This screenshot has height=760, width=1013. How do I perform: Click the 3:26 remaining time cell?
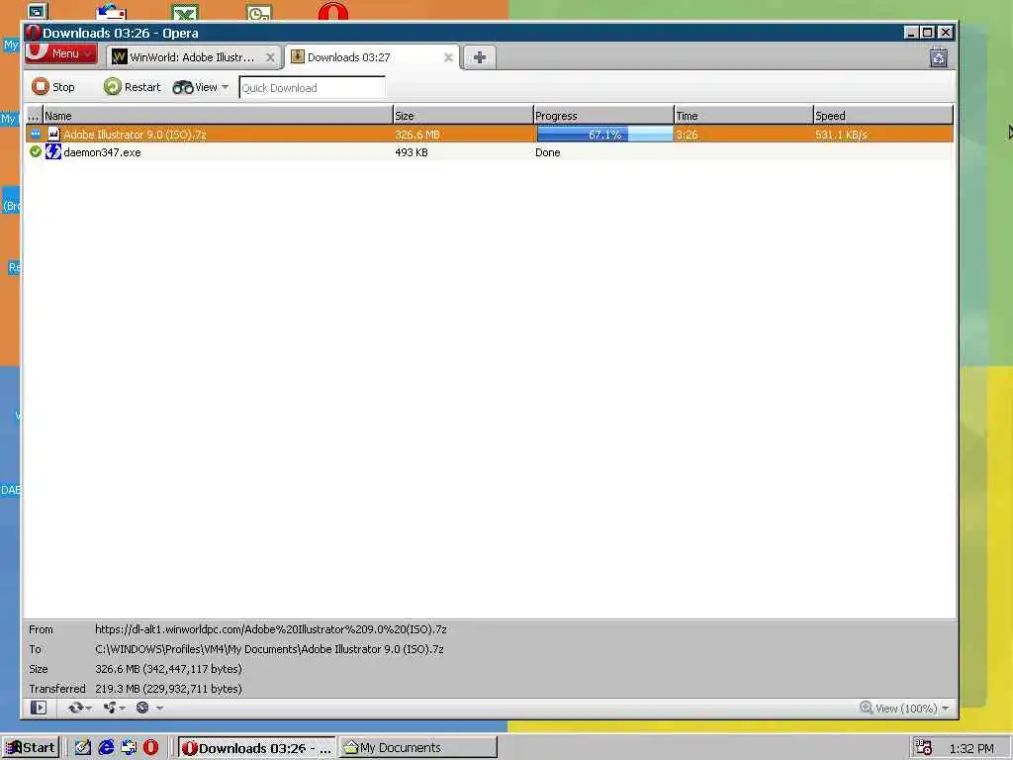pos(687,135)
